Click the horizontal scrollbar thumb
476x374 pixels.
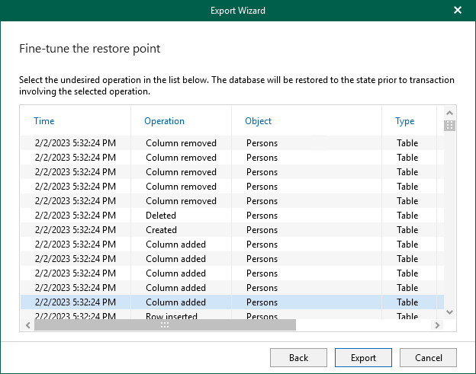164,324
